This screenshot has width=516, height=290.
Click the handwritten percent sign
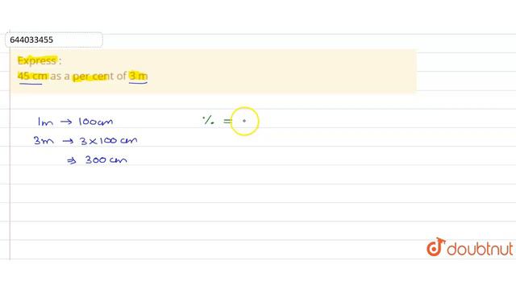point(208,120)
